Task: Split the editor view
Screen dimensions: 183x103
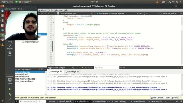Action: [181, 13]
